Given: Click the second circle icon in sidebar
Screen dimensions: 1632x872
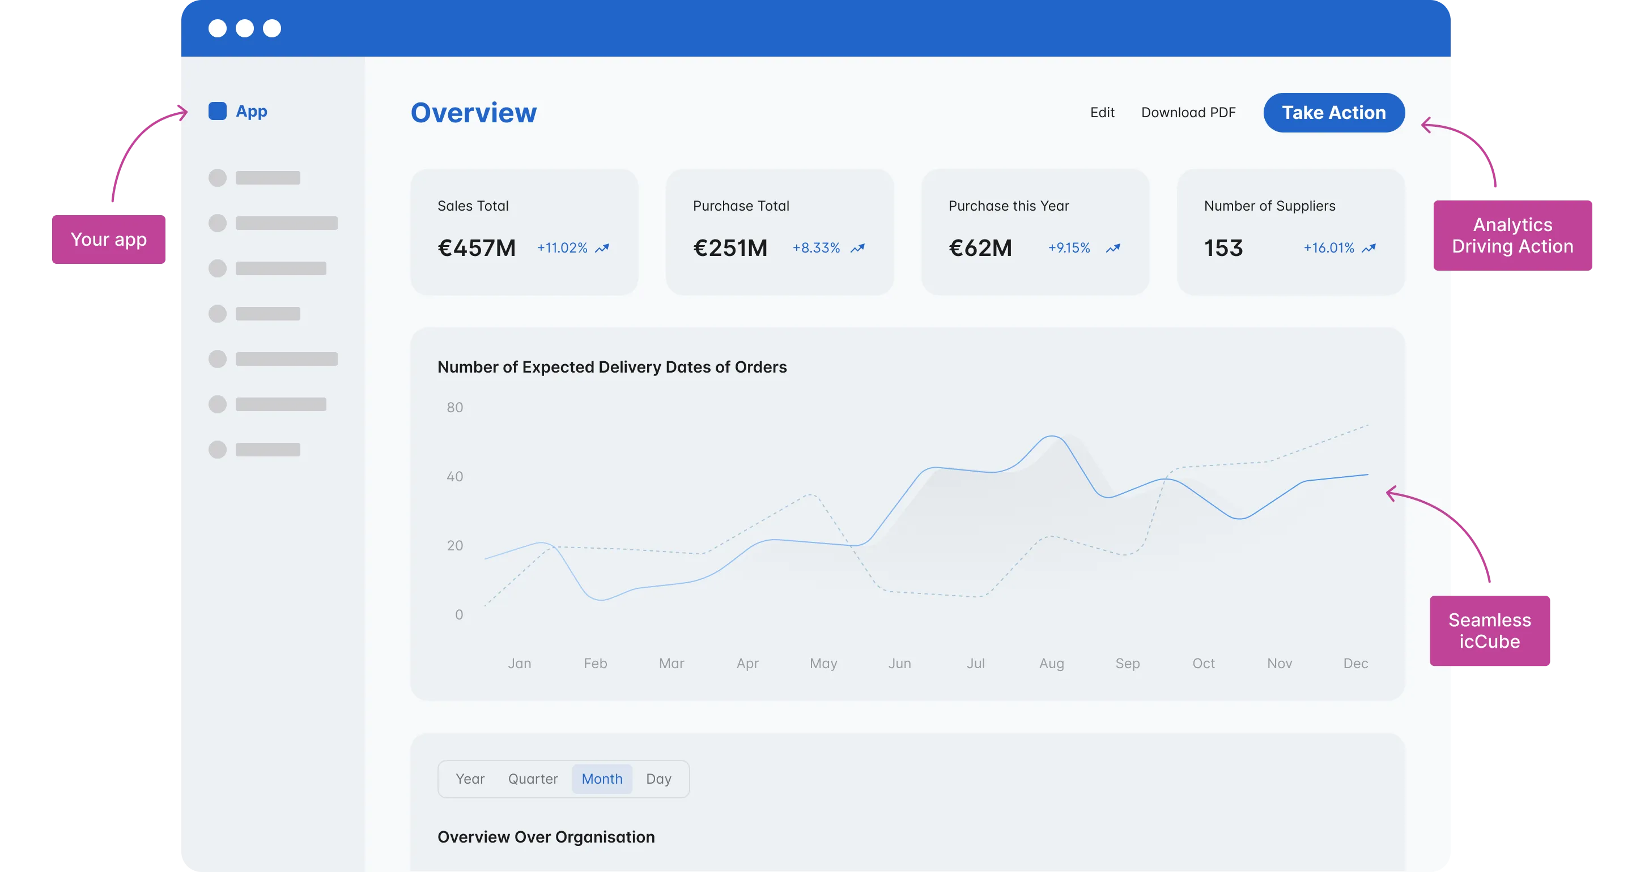Looking at the screenshot, I should 218,223.
